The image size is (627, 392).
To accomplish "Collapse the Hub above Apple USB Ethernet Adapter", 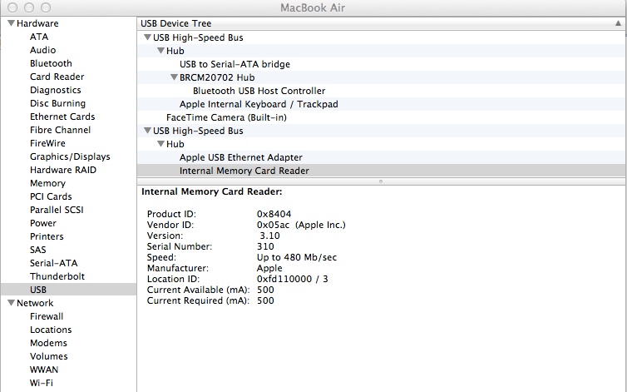I will pyautogui.click(x=160, y=143).
